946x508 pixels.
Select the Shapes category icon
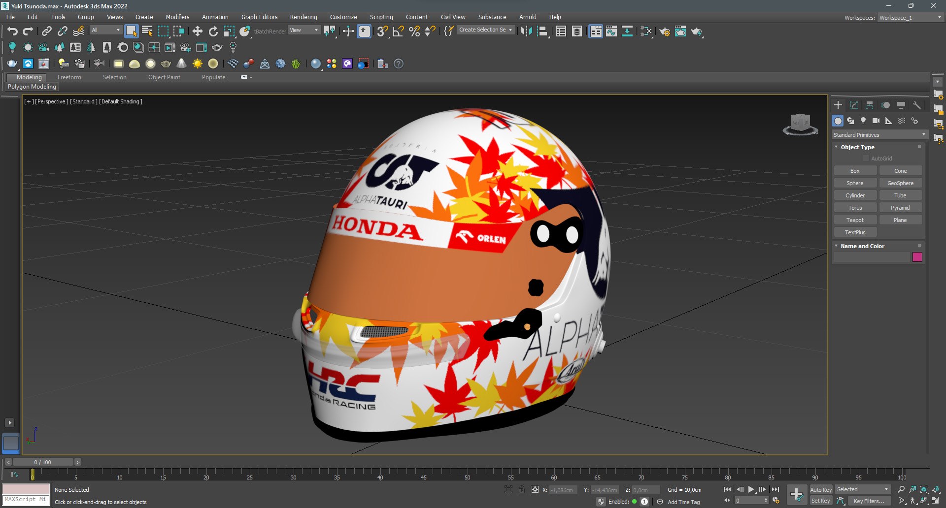(850, 121)
